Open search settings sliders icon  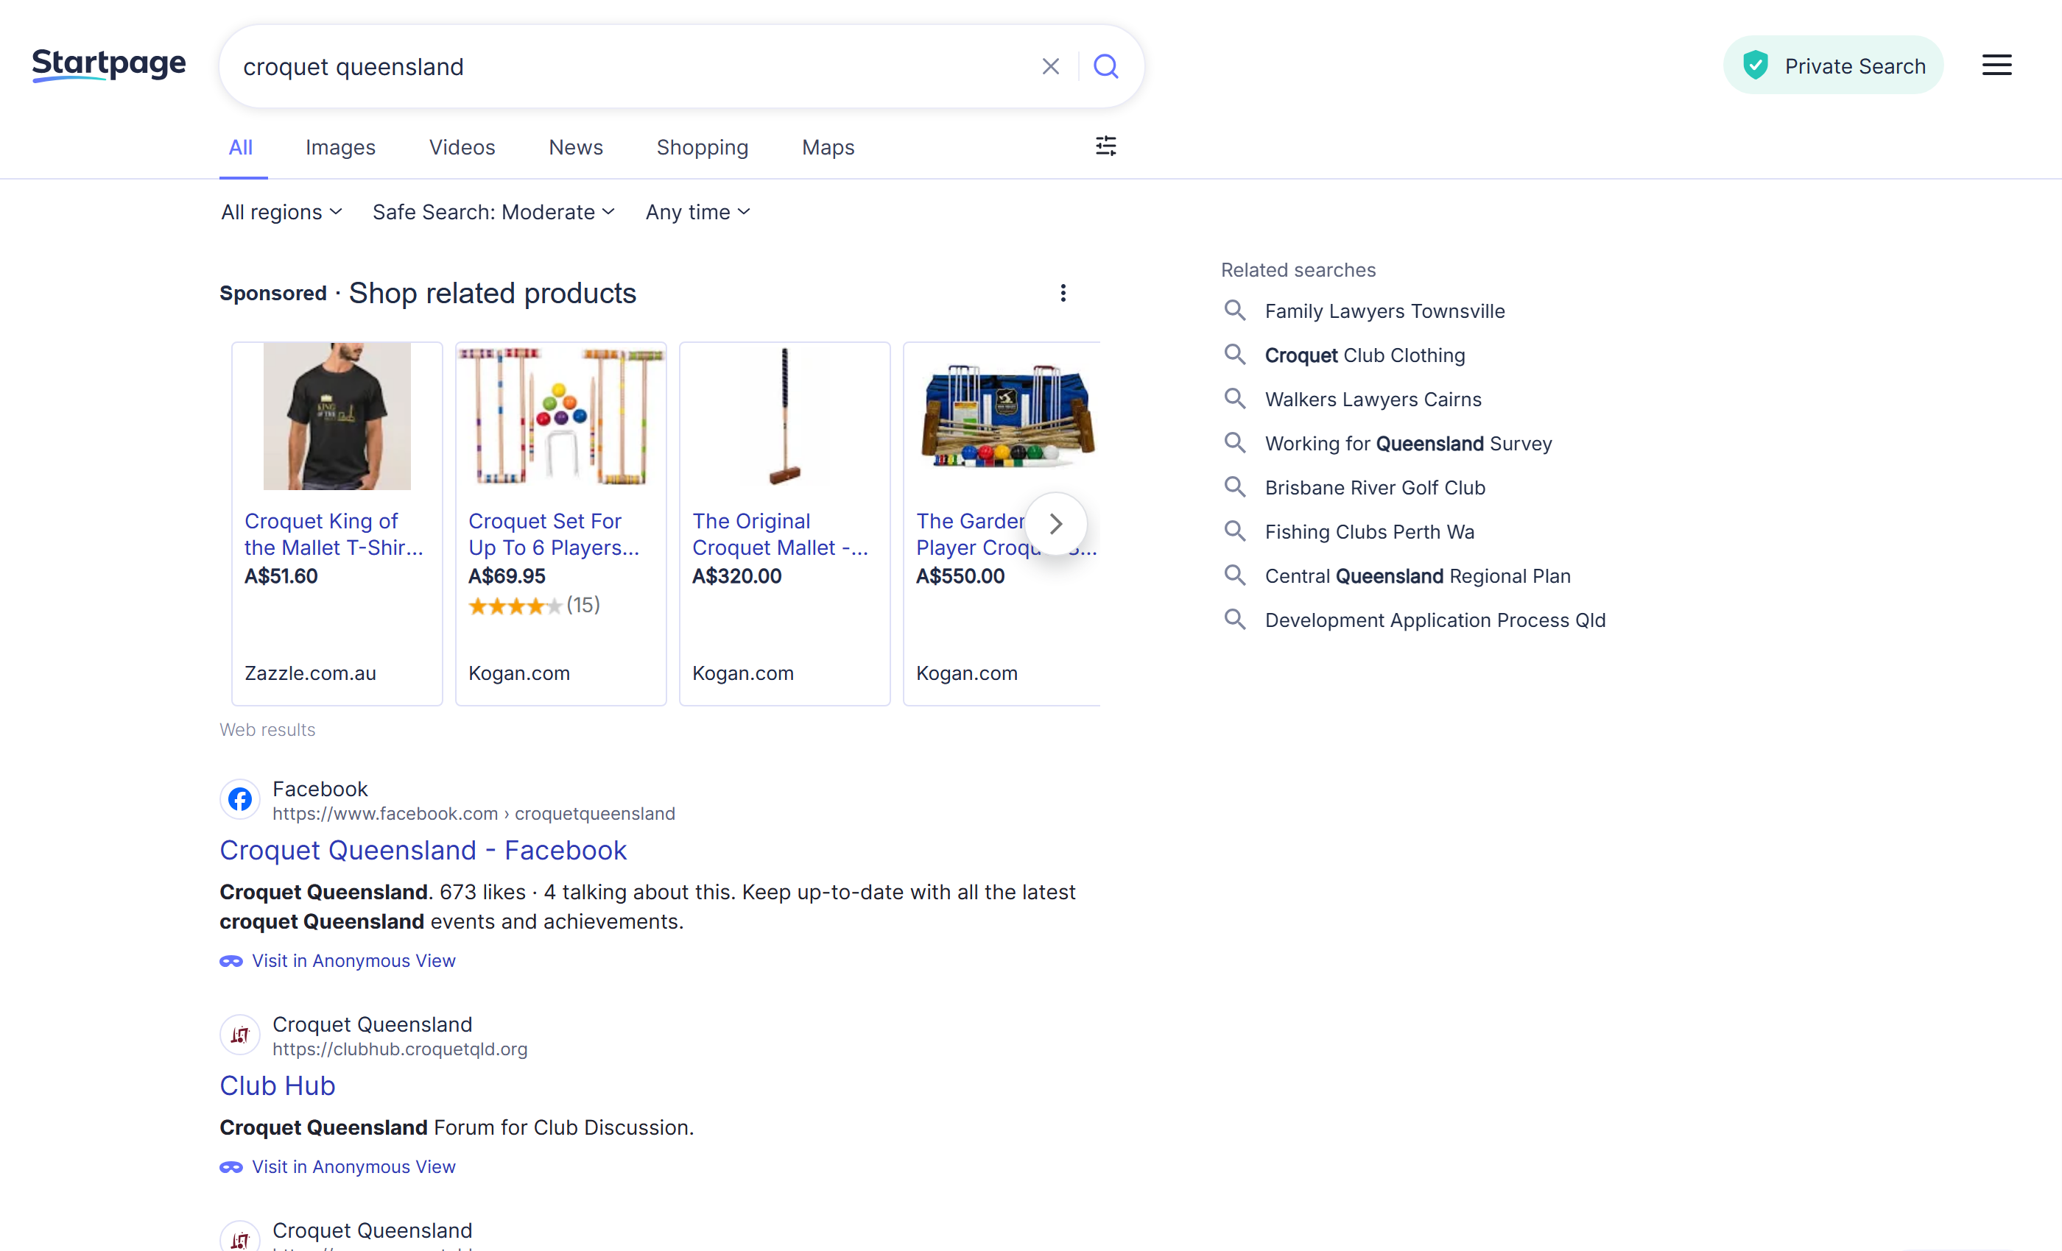pyautogui.click(x=1105, y=146)
